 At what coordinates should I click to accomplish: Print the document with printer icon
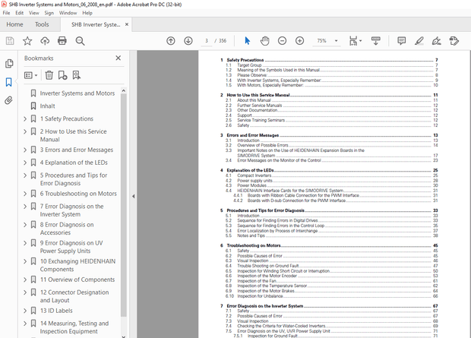tap(62, 41)
